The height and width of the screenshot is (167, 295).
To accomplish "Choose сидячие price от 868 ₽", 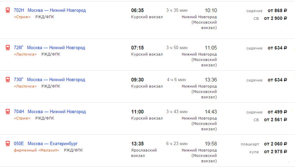I will [x=277, y=11].
